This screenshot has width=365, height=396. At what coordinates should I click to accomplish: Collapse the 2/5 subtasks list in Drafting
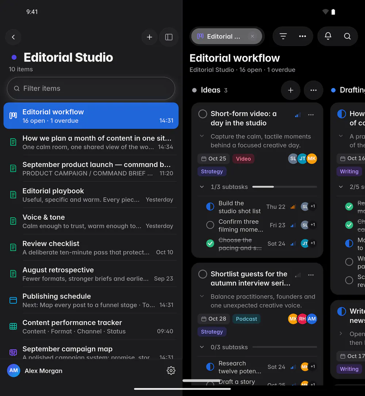[341, 187]
